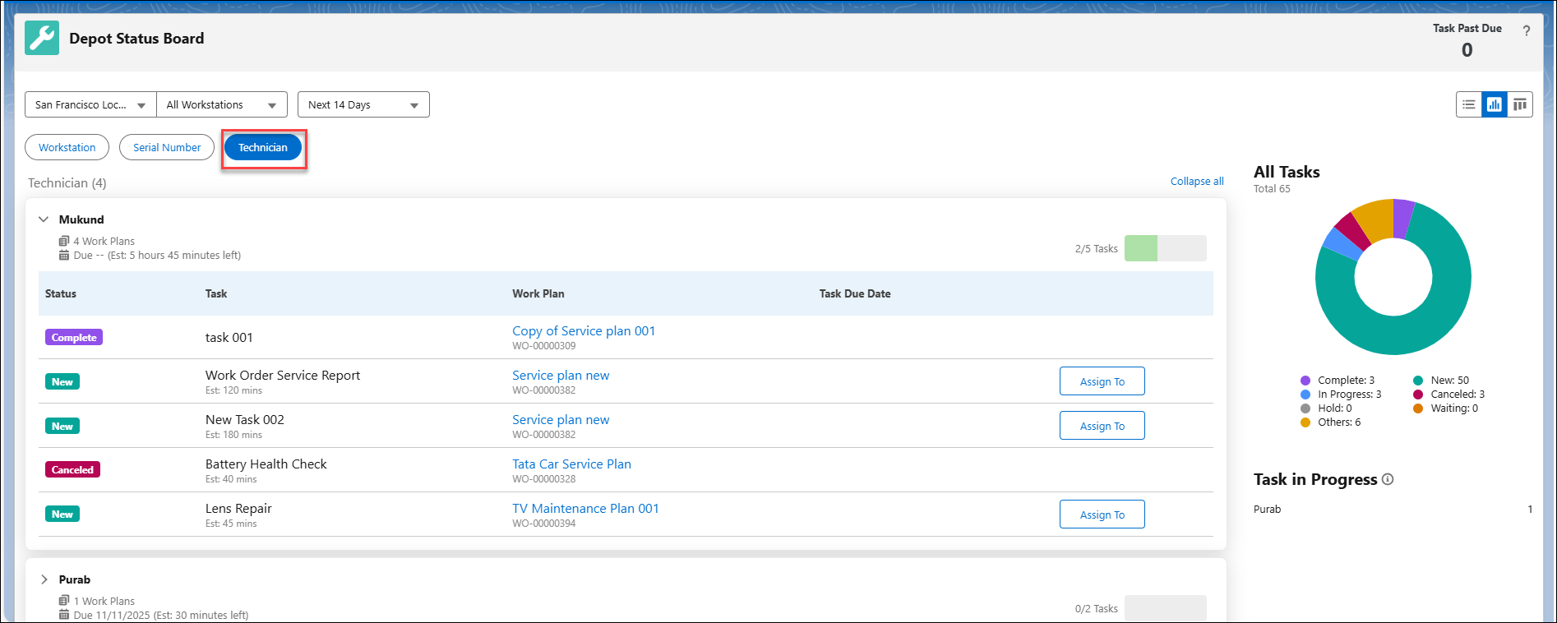Click the New badge for Lens Repair
The width and height of the screenshot is (1557, 623).
coord(62,514)
